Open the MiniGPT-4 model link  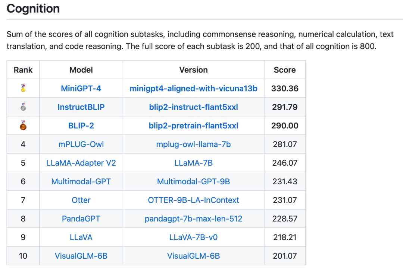[x=81, y=89]
